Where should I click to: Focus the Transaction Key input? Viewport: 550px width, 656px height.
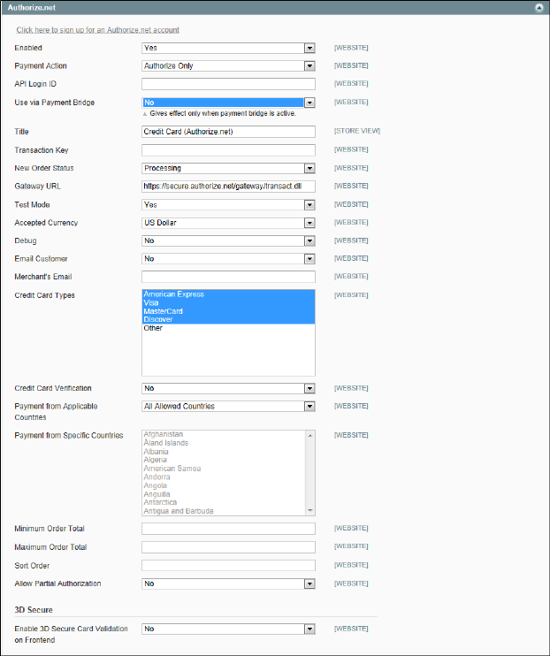pos(228,150)
